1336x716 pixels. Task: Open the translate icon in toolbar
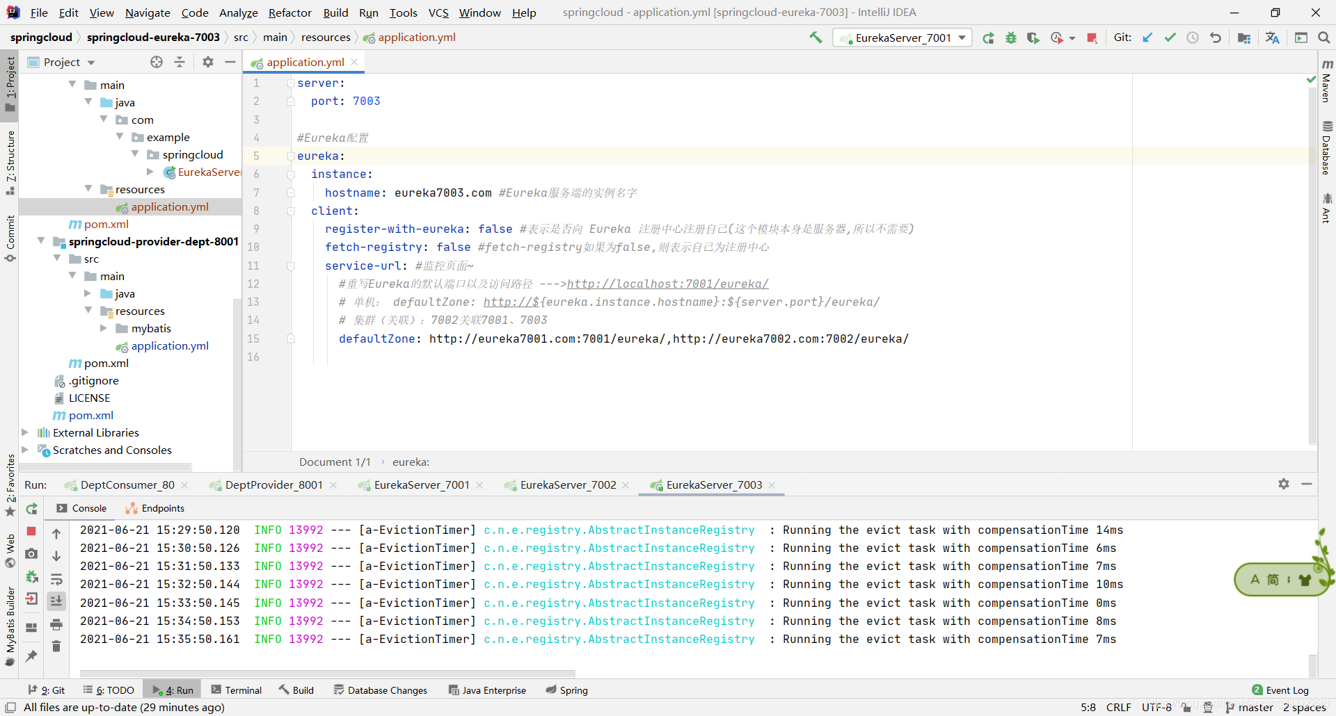pos(1272,38)
